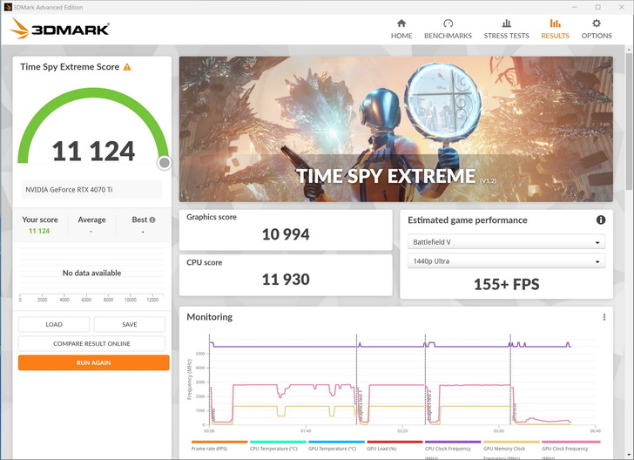Viewport: 634px width, 460px height.
Task: Click the 3DMark title bar app icon
Action: pyautogui.click(x=7, y=7)
